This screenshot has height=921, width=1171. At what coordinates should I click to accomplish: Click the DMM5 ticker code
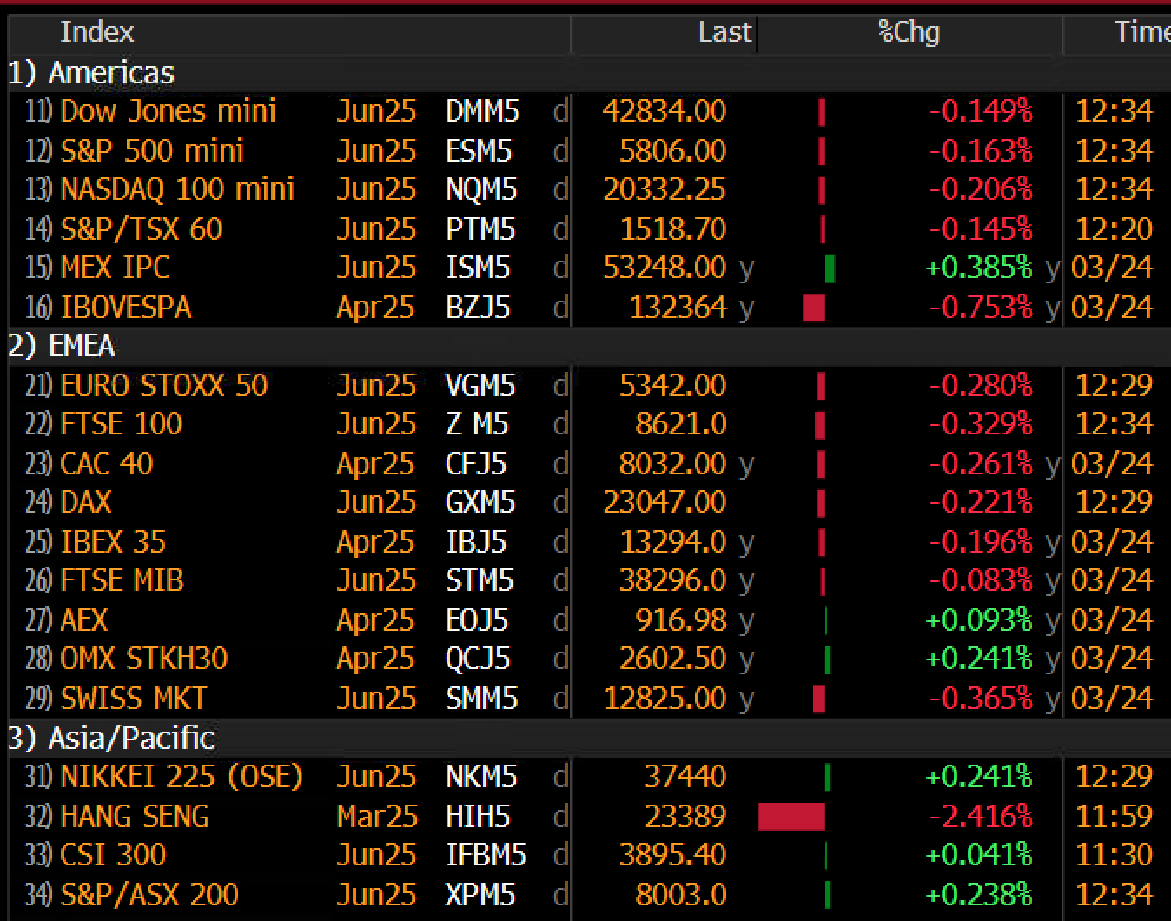482,111
